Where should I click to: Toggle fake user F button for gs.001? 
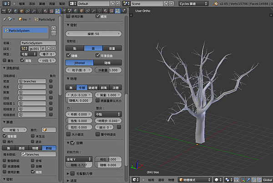coord(43,49)
